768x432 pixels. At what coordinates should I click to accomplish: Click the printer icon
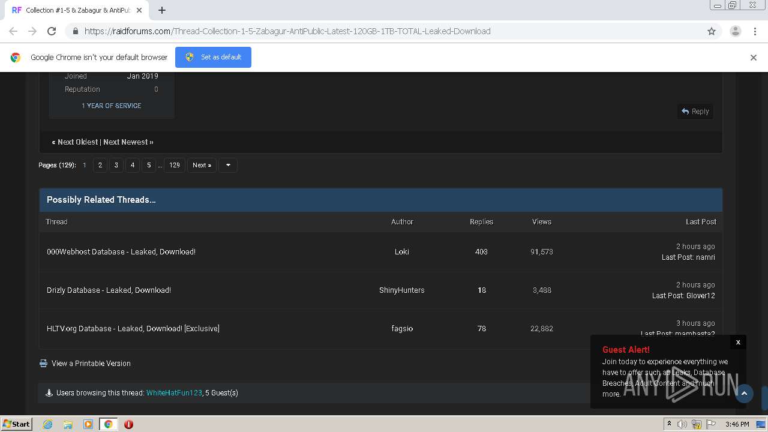(x=43, y=364)
